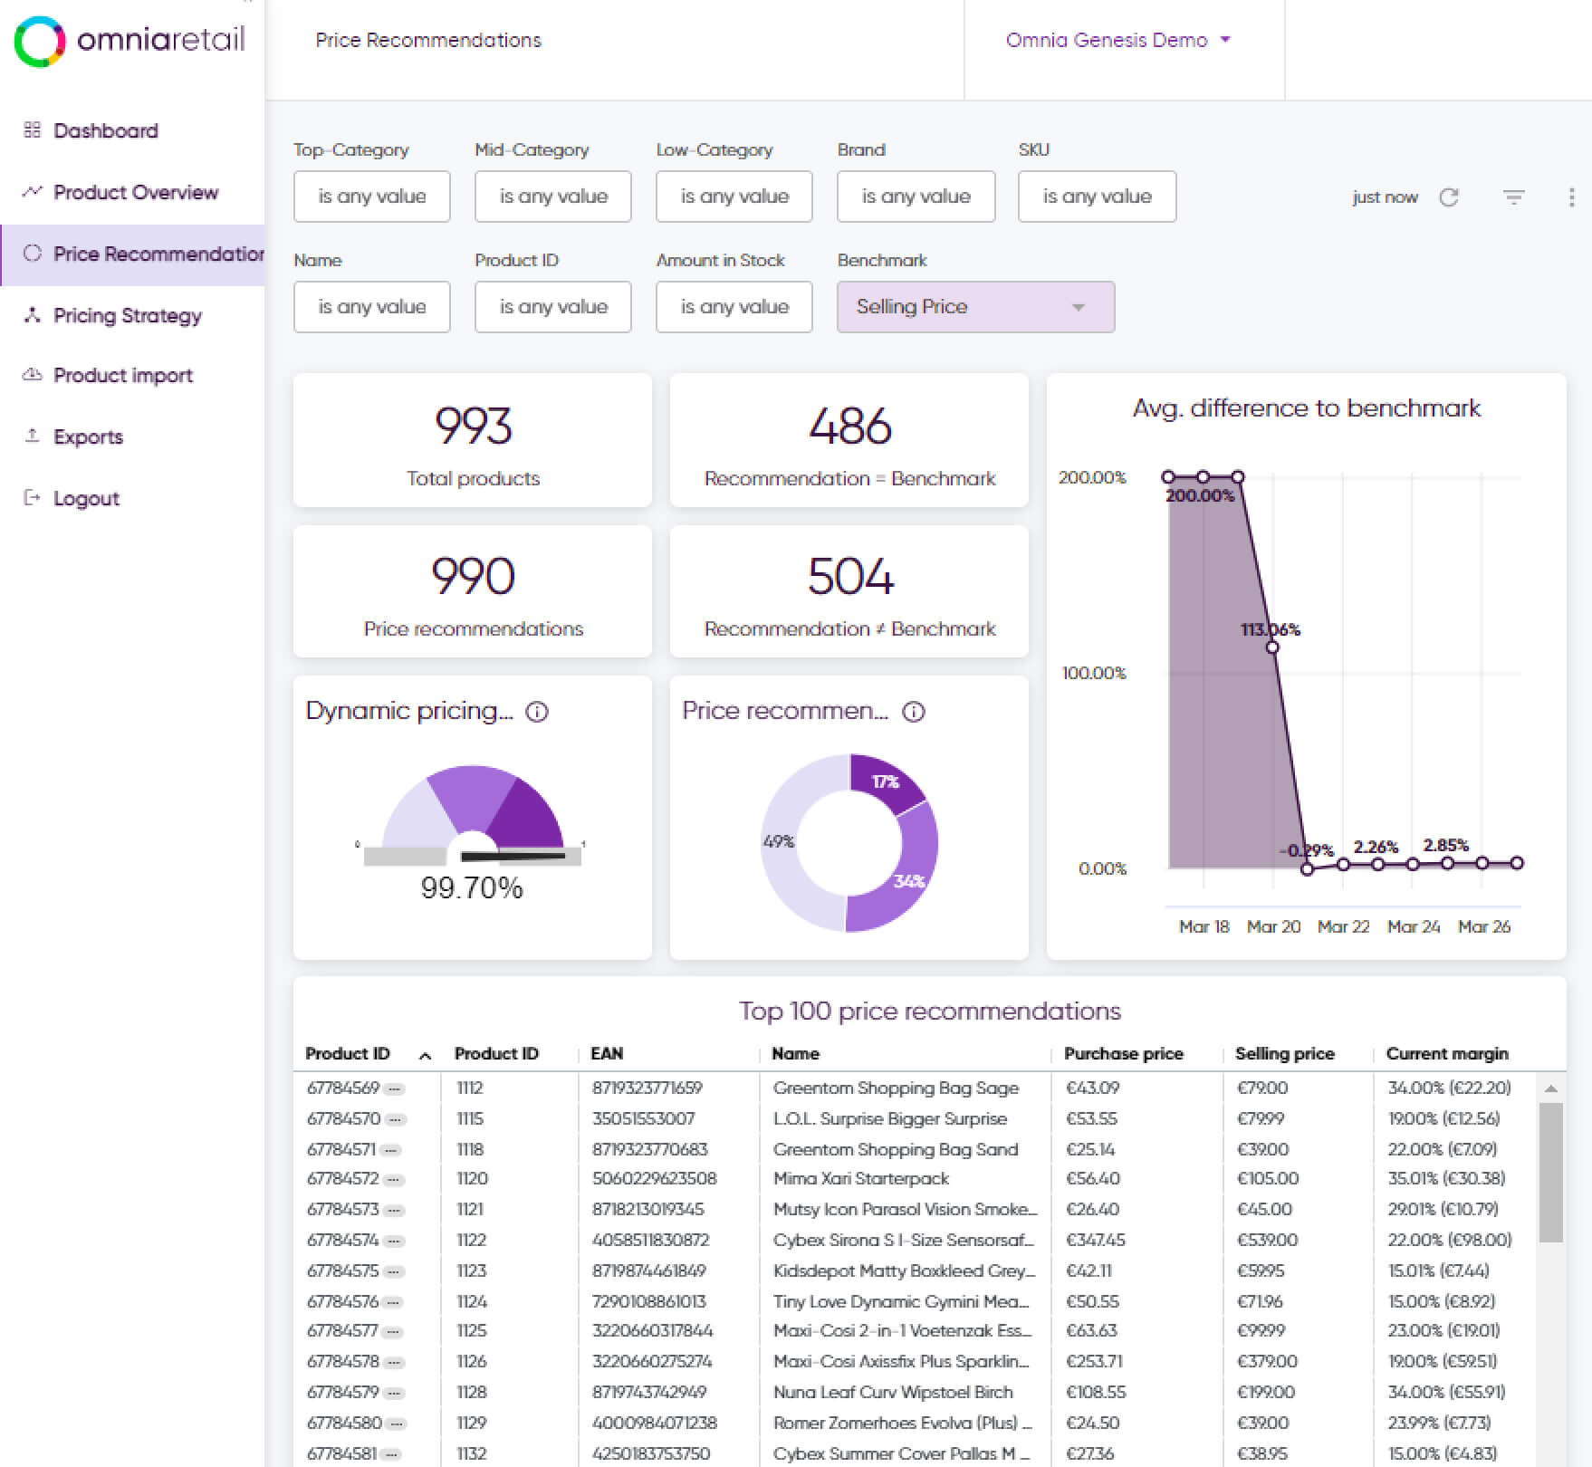Click the omniaretail logo
This screenshot has height=1467, width=1592.
coord(129,41)
